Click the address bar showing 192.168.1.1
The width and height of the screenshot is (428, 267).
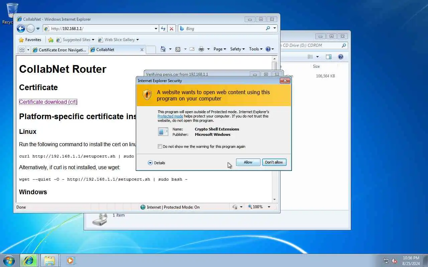(x=99, y=29)
